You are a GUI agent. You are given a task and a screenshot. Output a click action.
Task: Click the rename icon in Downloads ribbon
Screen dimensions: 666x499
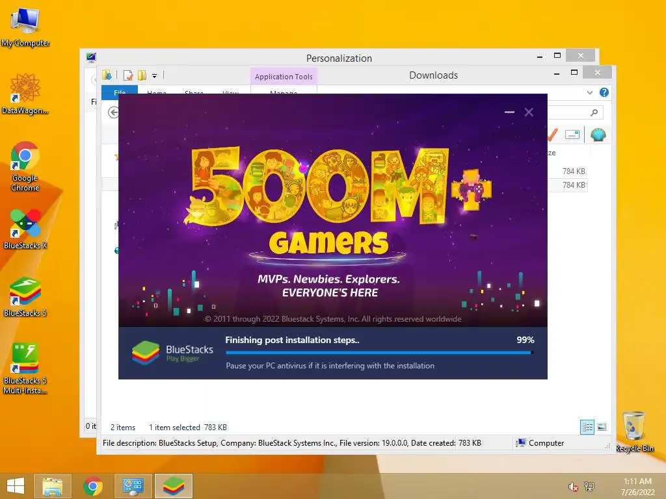(572, 135)
